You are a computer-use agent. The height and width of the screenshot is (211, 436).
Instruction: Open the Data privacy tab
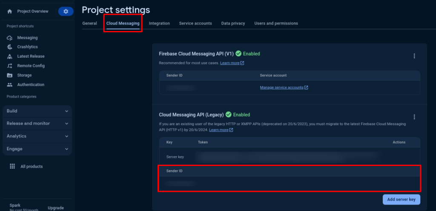tap(233, 23)
